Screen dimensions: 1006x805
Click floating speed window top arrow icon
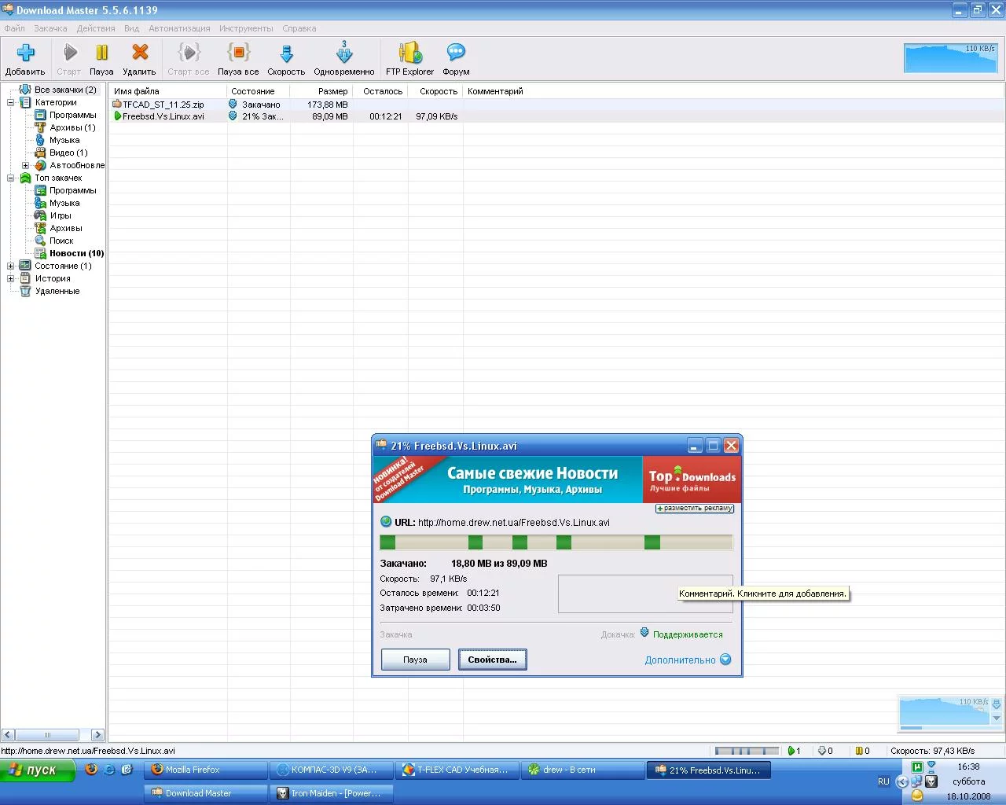(x=997, y=704)
